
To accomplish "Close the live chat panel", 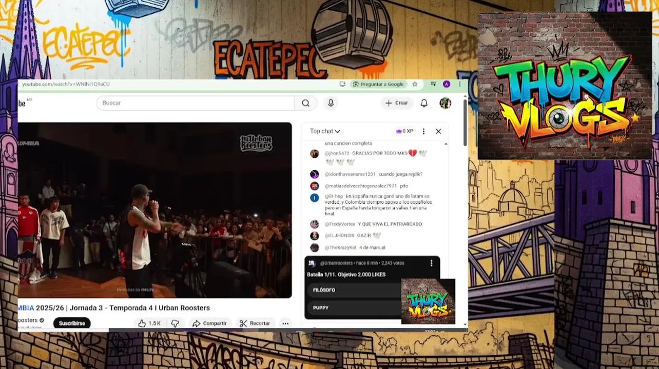I will 438,131.
